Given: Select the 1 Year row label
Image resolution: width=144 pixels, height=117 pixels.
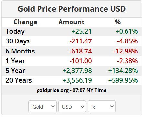Looking at the screenshot, I should click(x=15, y=61).
